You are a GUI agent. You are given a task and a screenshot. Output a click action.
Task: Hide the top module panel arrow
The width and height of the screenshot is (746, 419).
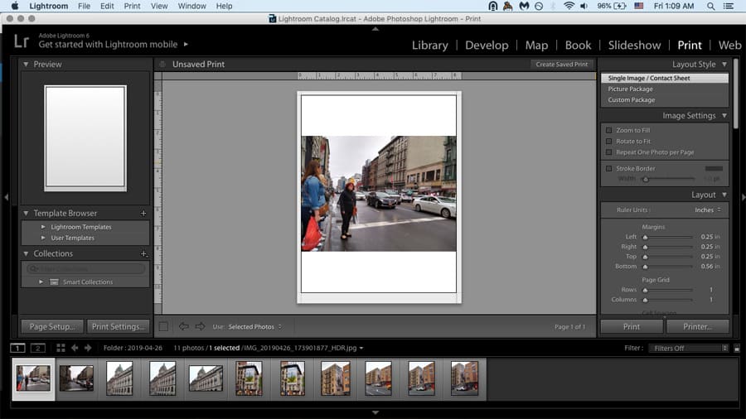375,29
